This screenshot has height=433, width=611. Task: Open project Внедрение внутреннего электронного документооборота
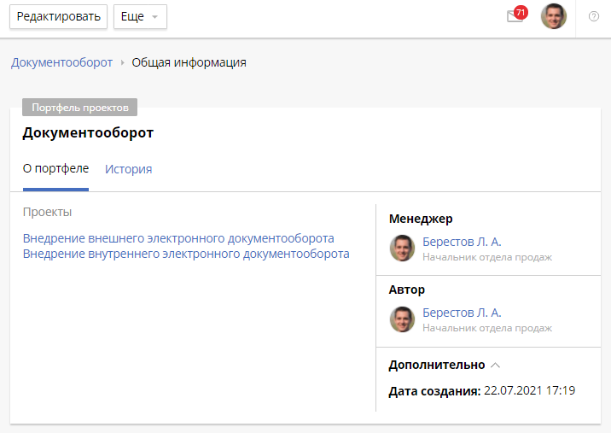tap(186, 254)
